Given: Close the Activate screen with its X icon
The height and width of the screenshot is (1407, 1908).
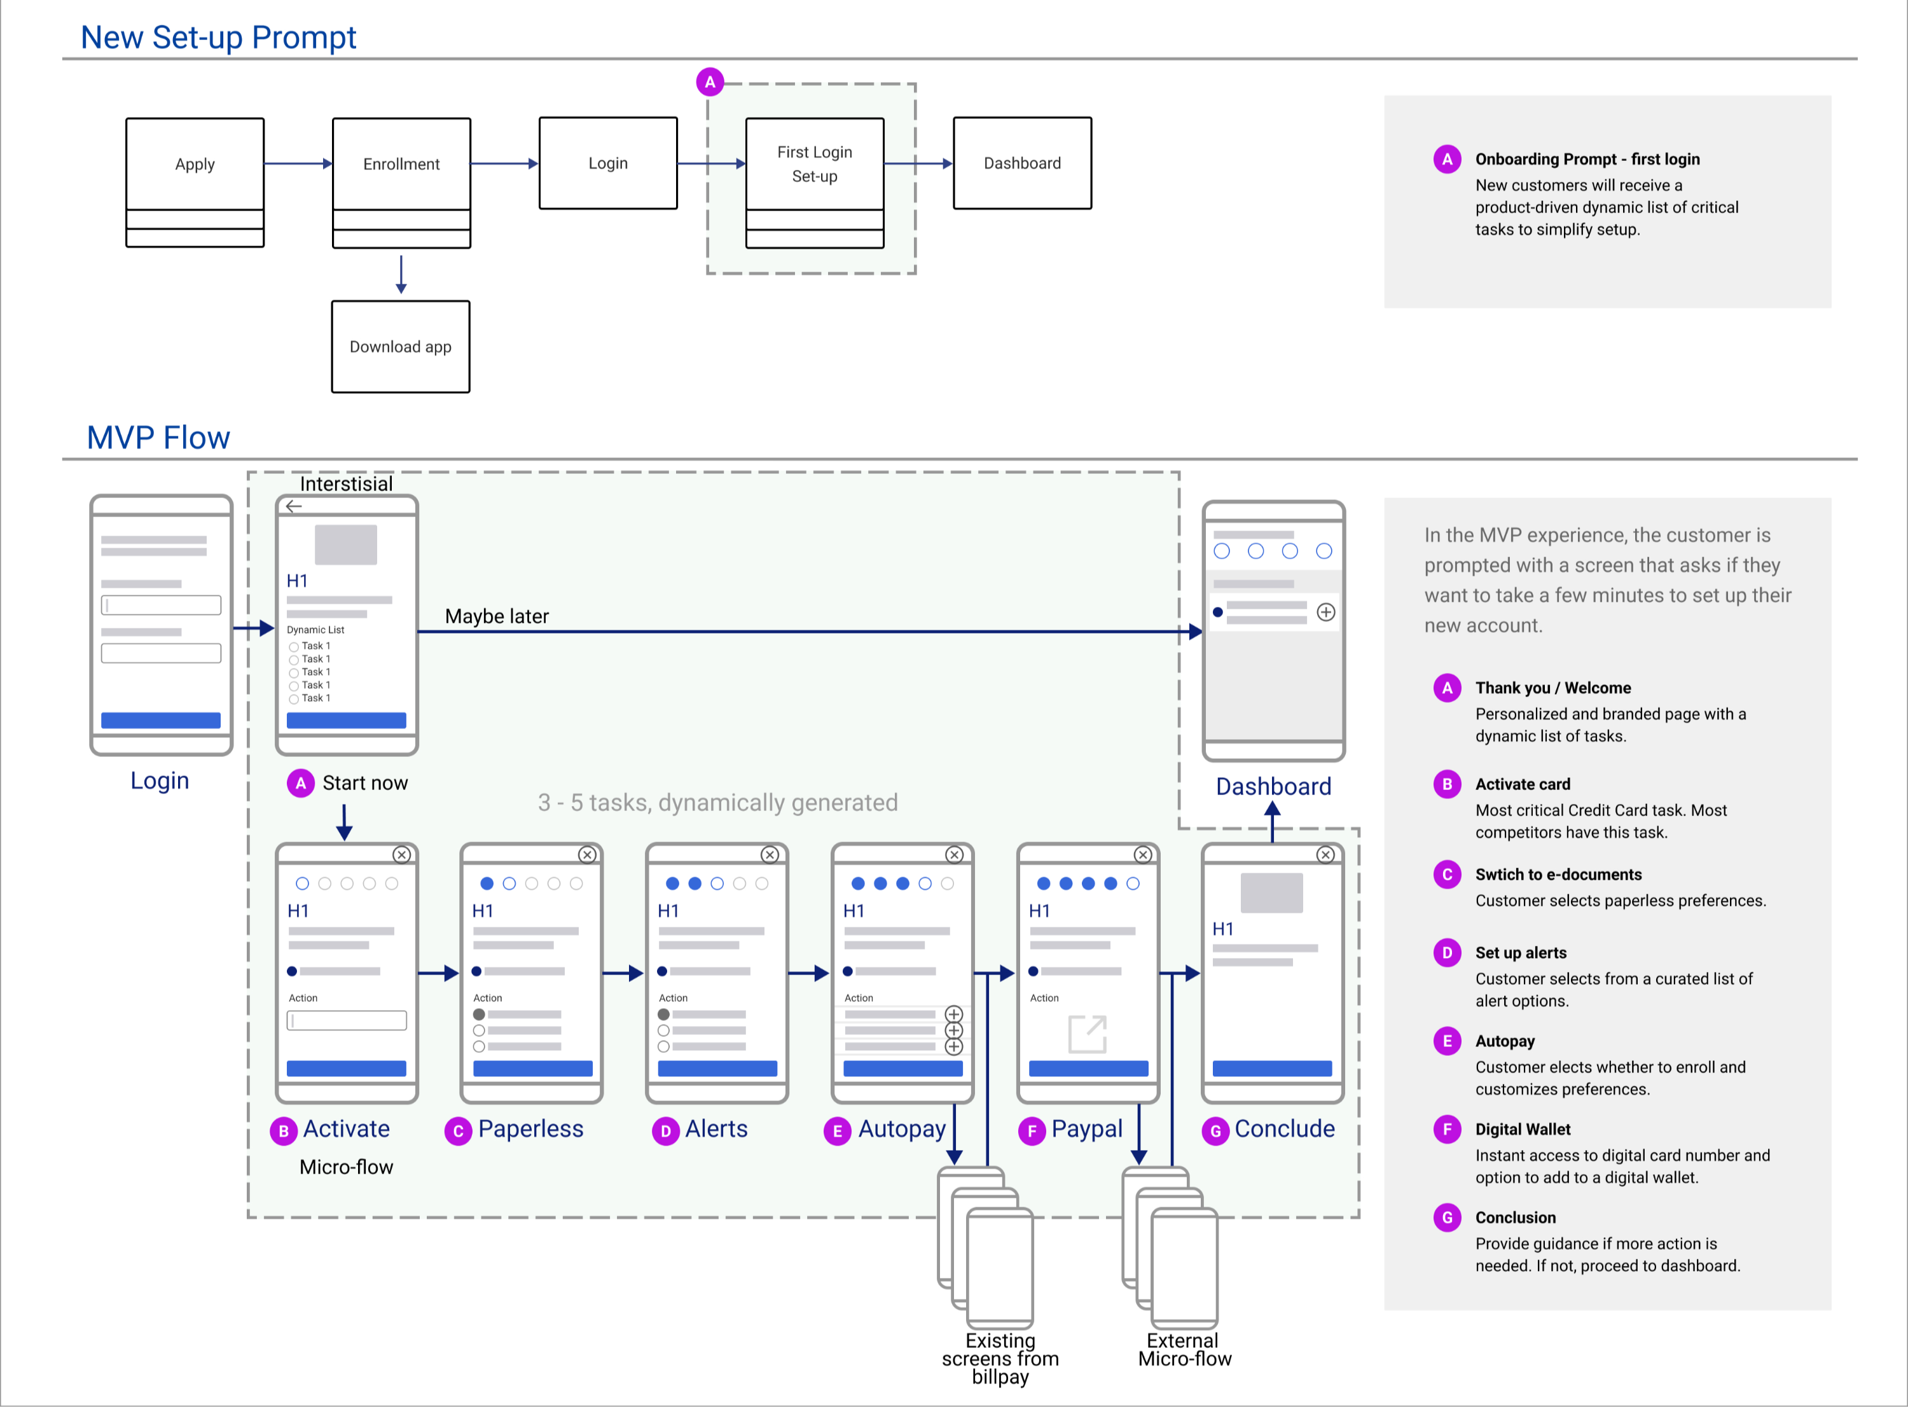Looking at the screenshot, I should tap(402, 854).
